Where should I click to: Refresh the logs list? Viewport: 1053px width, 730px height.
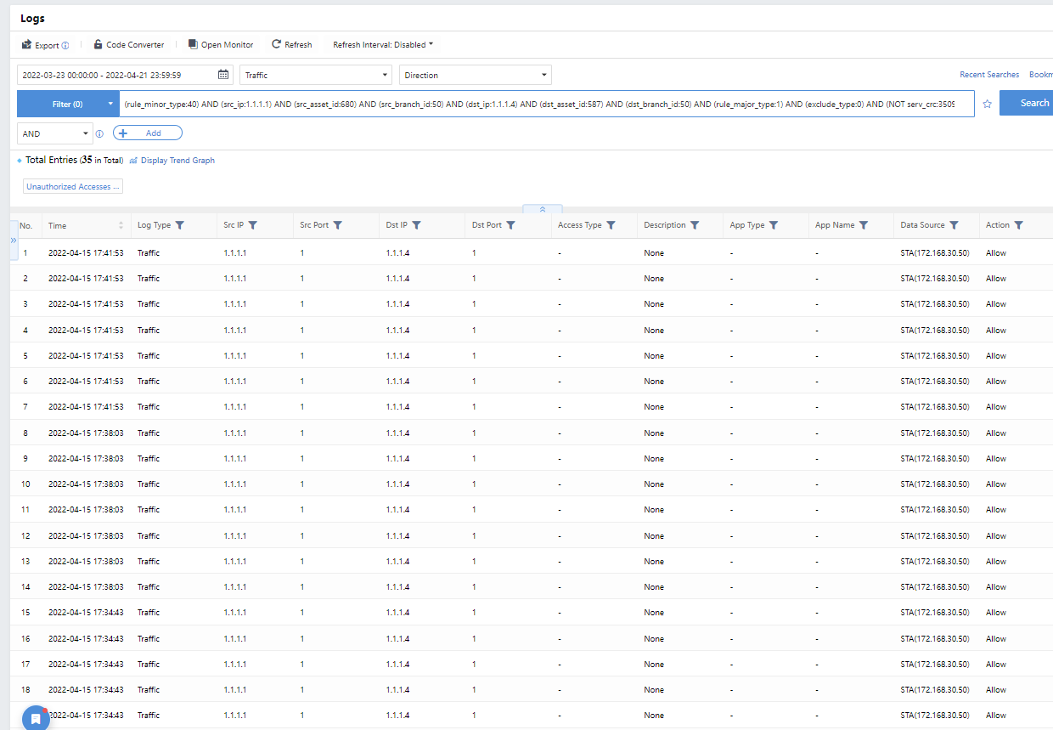(291, 44)
